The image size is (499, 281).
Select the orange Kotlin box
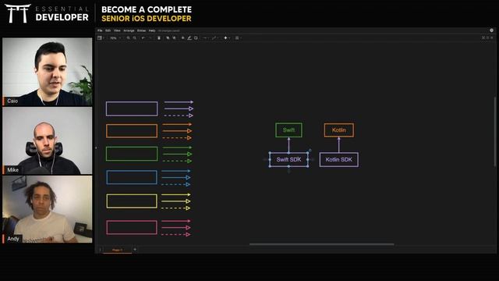point(338,130)
